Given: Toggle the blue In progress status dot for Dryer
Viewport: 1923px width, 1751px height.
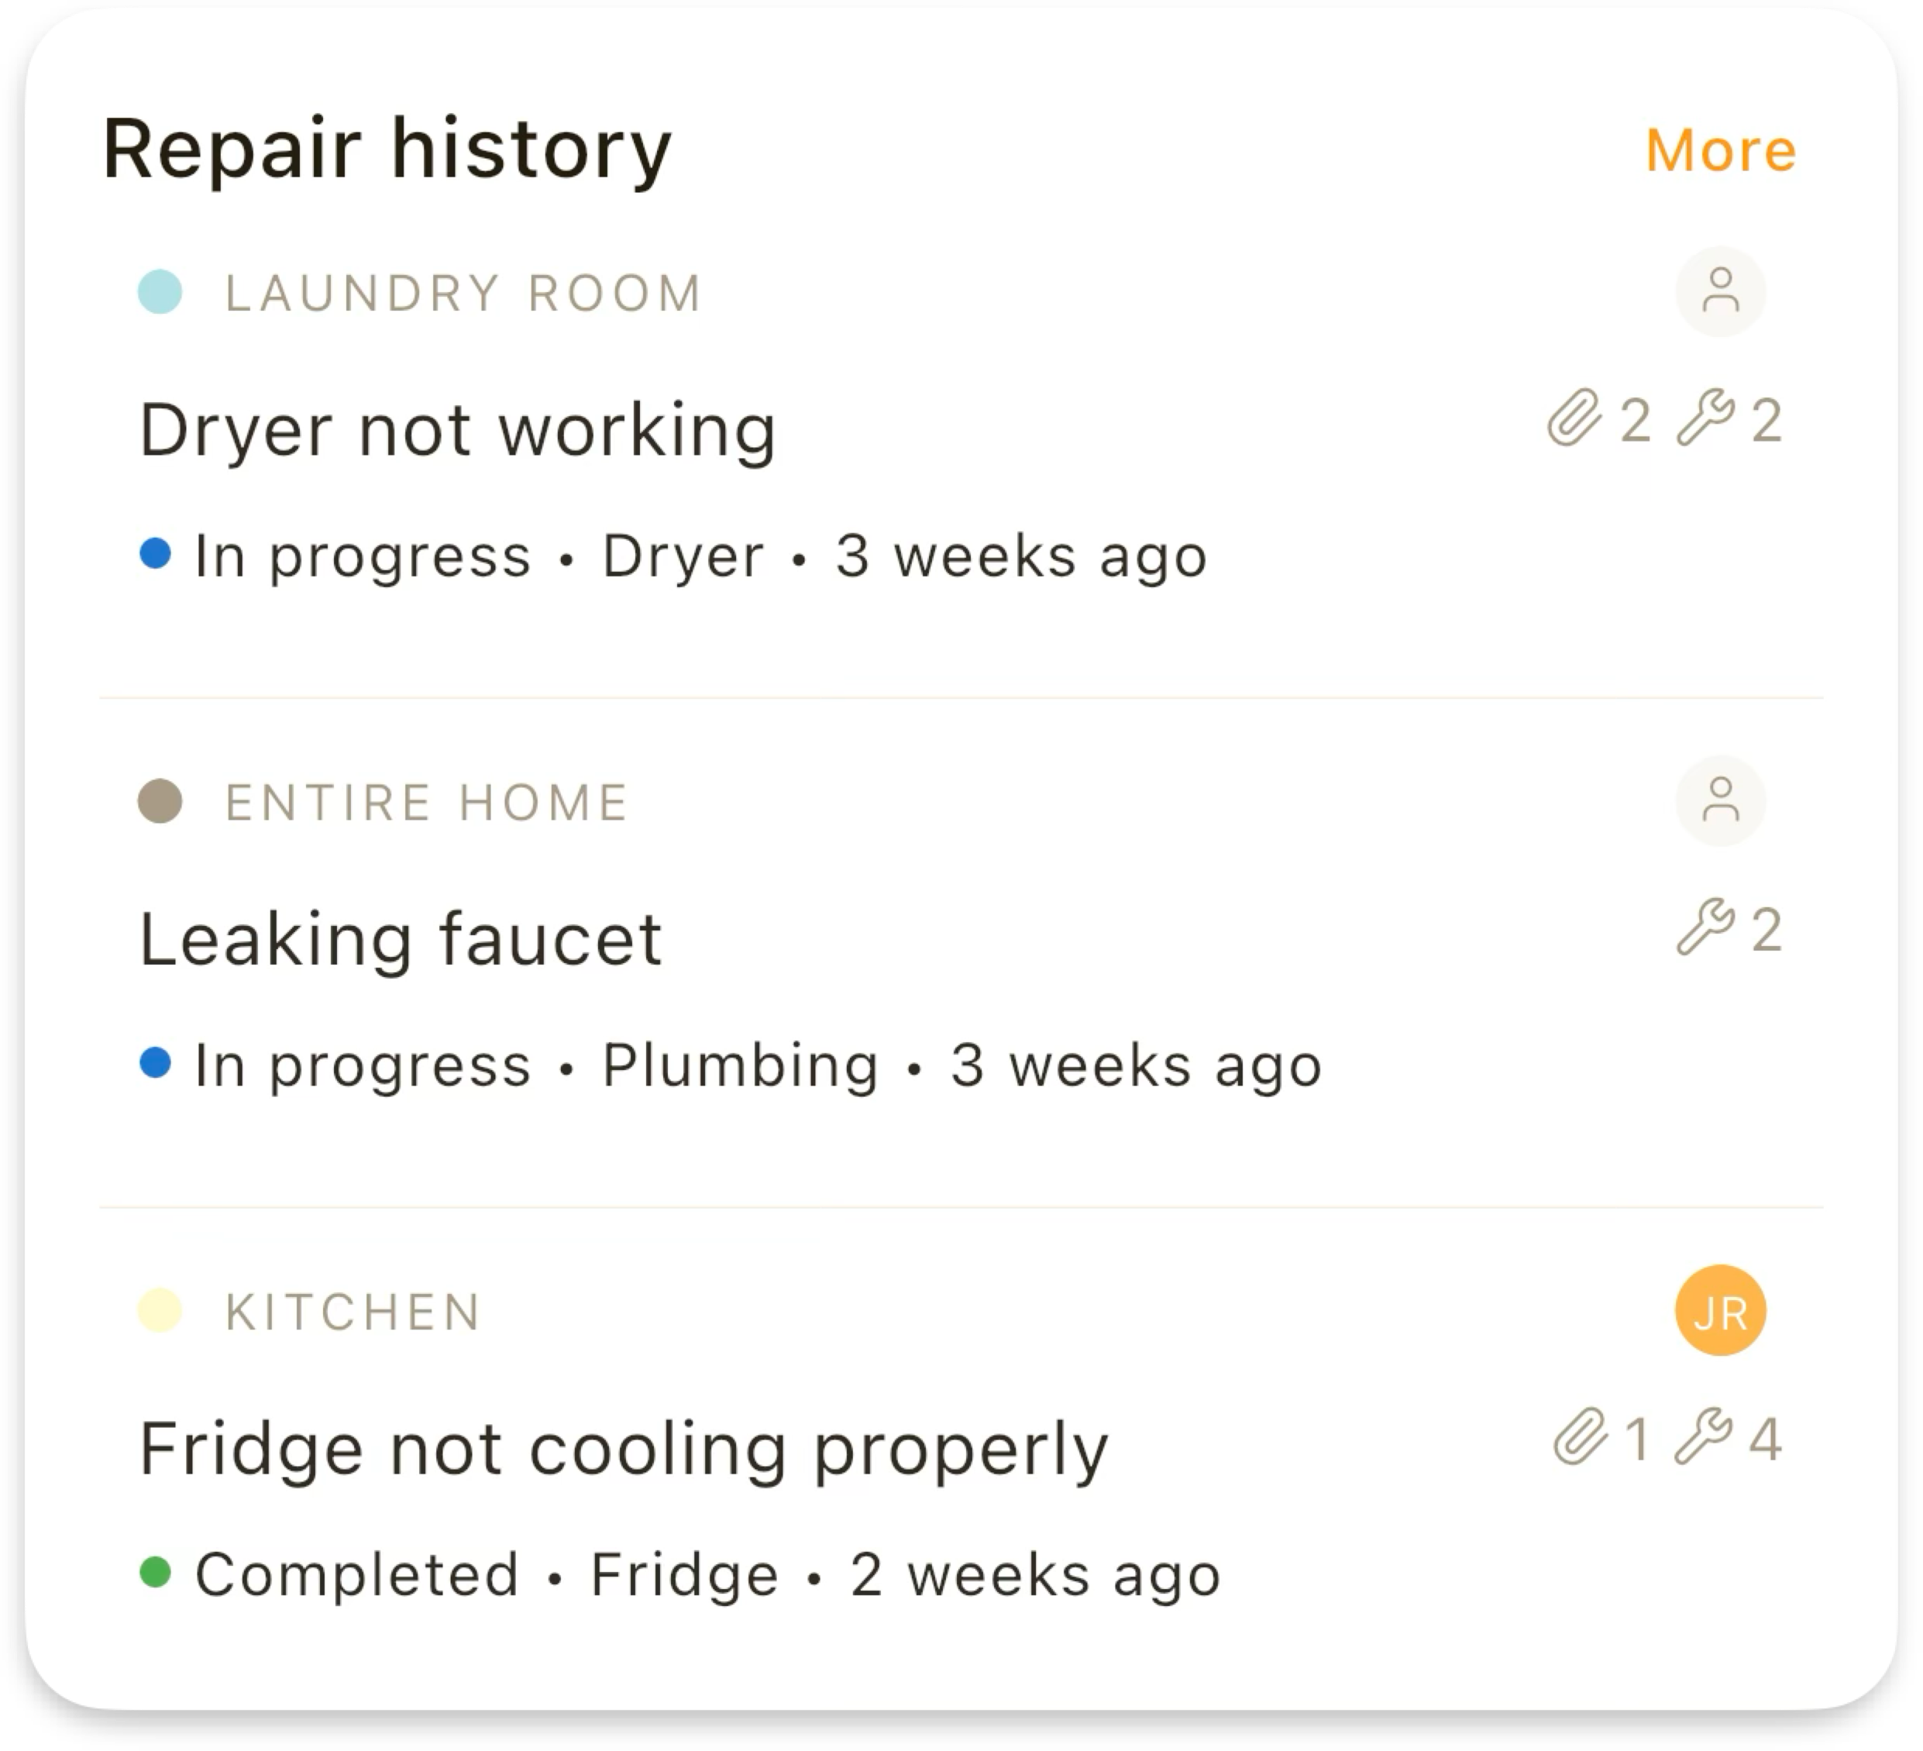Looking at the screenshot, I should coord(156,554).
